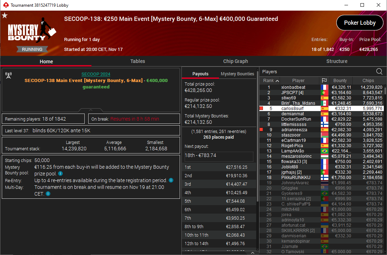The image size is (387, 255).
Task: Open the Poker Lobby button
Action: pos(360,23)
